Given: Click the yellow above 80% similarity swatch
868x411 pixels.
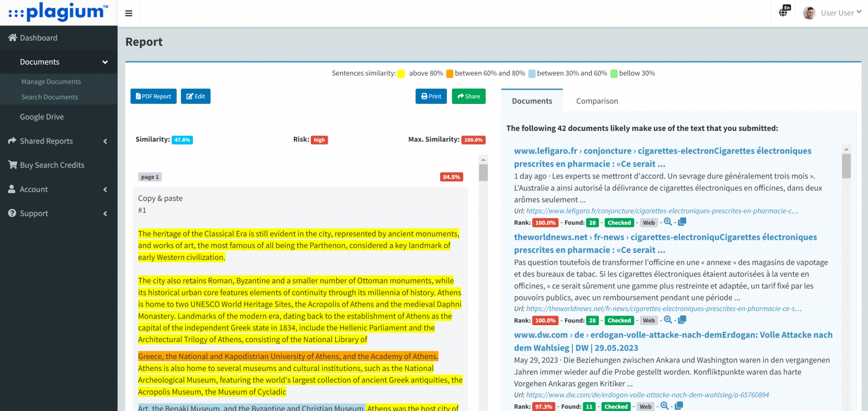Looking at the screenshot, I should point(402,73).
